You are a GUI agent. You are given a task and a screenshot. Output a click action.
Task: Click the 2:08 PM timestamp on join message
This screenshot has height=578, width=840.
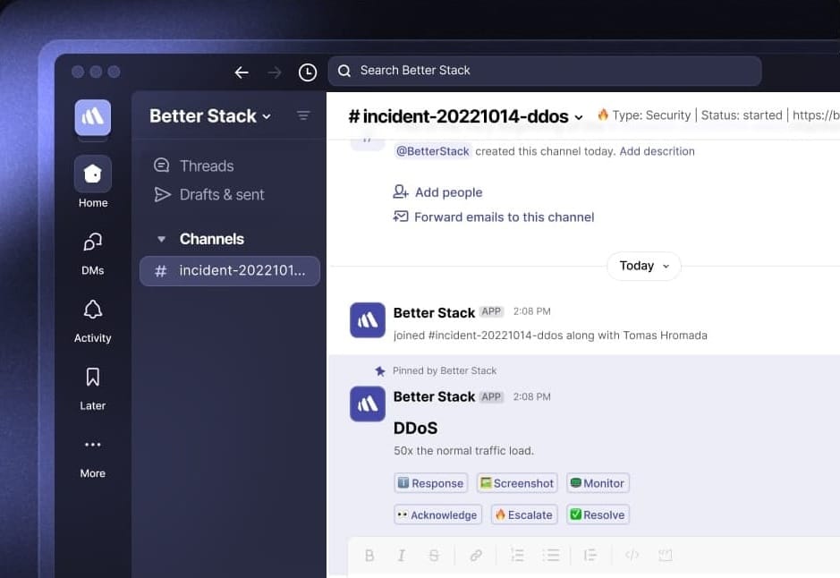532,311
